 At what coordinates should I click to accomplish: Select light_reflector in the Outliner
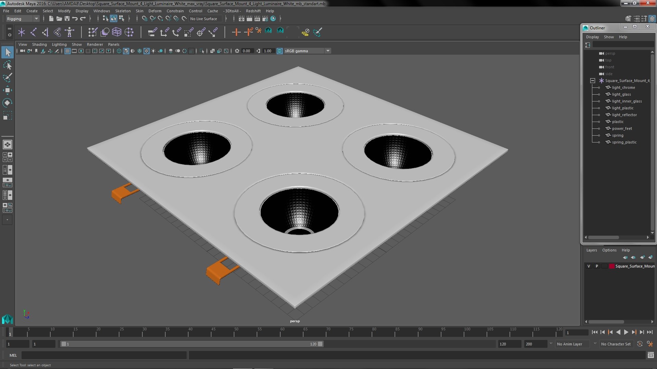624,115
